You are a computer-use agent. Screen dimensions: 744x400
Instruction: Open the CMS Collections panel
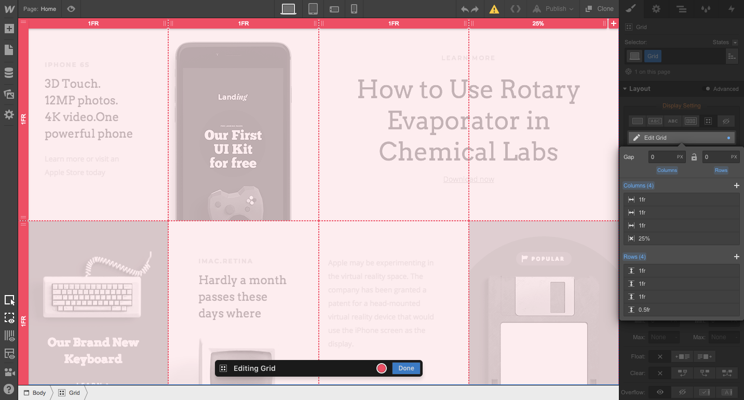9,72
